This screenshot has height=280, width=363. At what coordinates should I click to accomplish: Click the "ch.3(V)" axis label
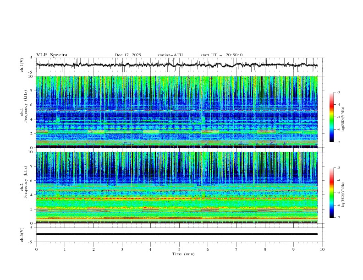(x=22, y=235)
